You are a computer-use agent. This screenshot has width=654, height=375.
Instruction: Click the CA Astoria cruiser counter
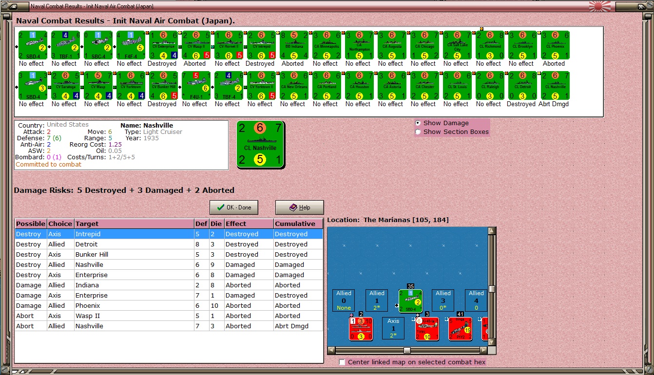(x=391, y=86)
